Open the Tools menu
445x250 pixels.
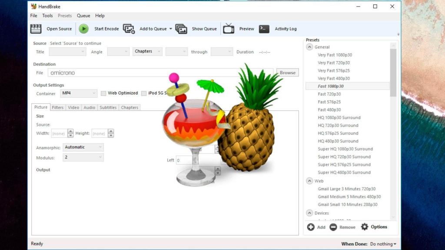[x=47, y=16]
